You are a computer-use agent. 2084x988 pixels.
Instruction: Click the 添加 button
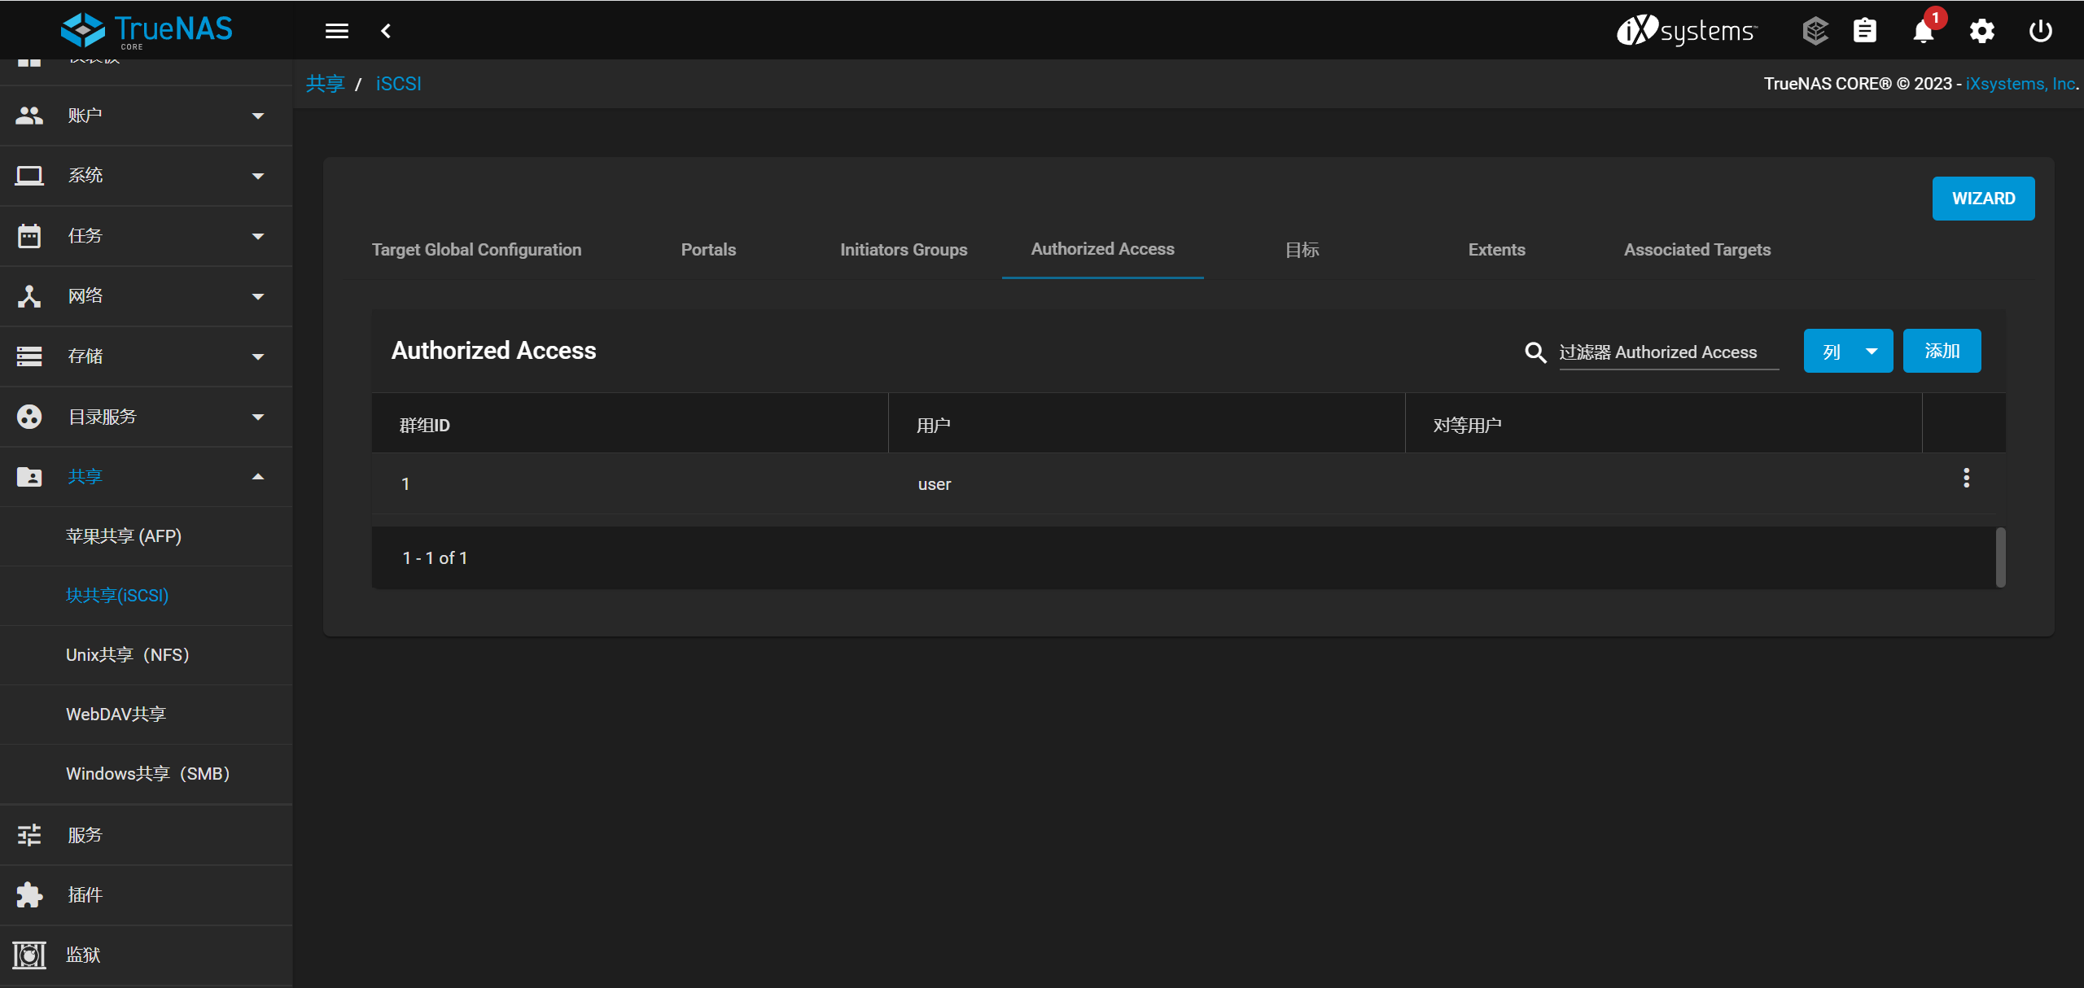pyautogui.click(x=1942, y=352)
